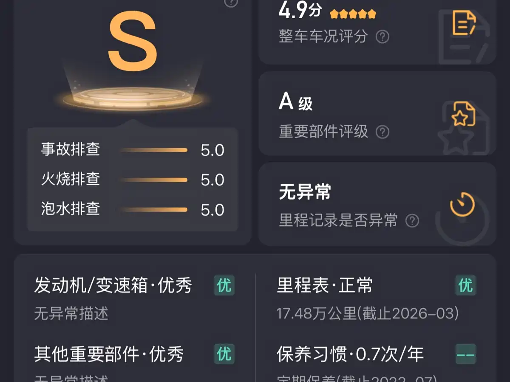The height and width of the screenshot is (382, 510).
Task: Open the 其他重要部件·优秀 entry
Action: click(134, 363)
